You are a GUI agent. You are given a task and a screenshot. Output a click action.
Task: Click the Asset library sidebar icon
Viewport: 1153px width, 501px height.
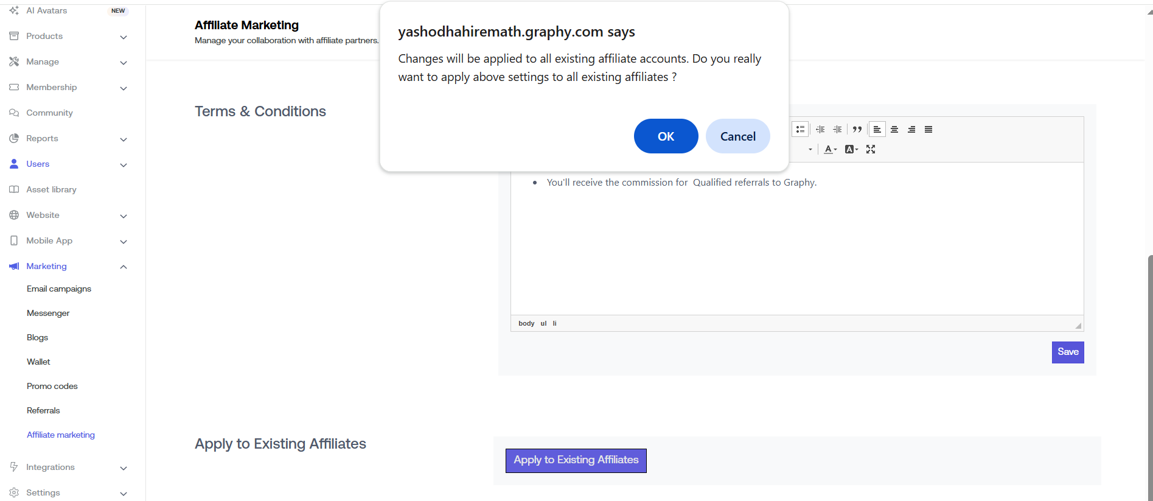click(x=14, y=189)
